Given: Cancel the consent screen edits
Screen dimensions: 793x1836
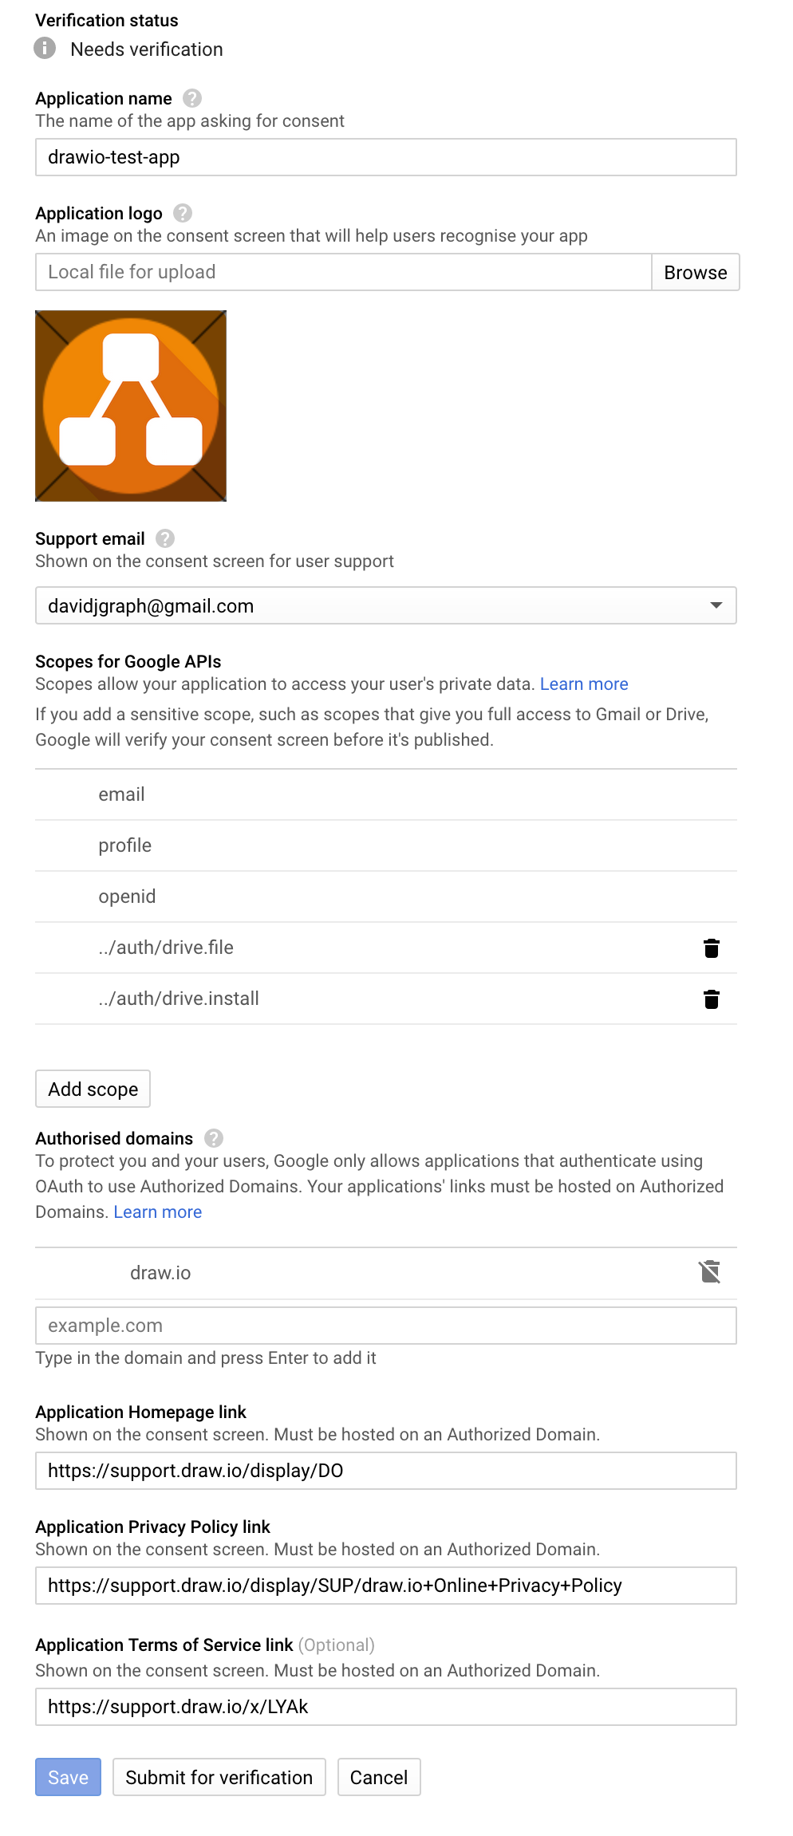Looking at the screenshot, I should click(x=379, y=1778).
